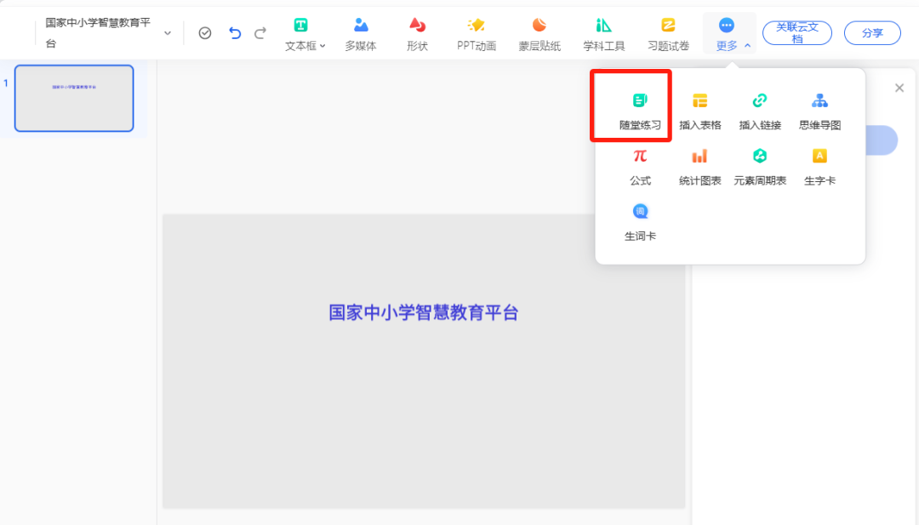
Task: Open the 生字卡 character card tool
Action: click(x=819, y=167)
